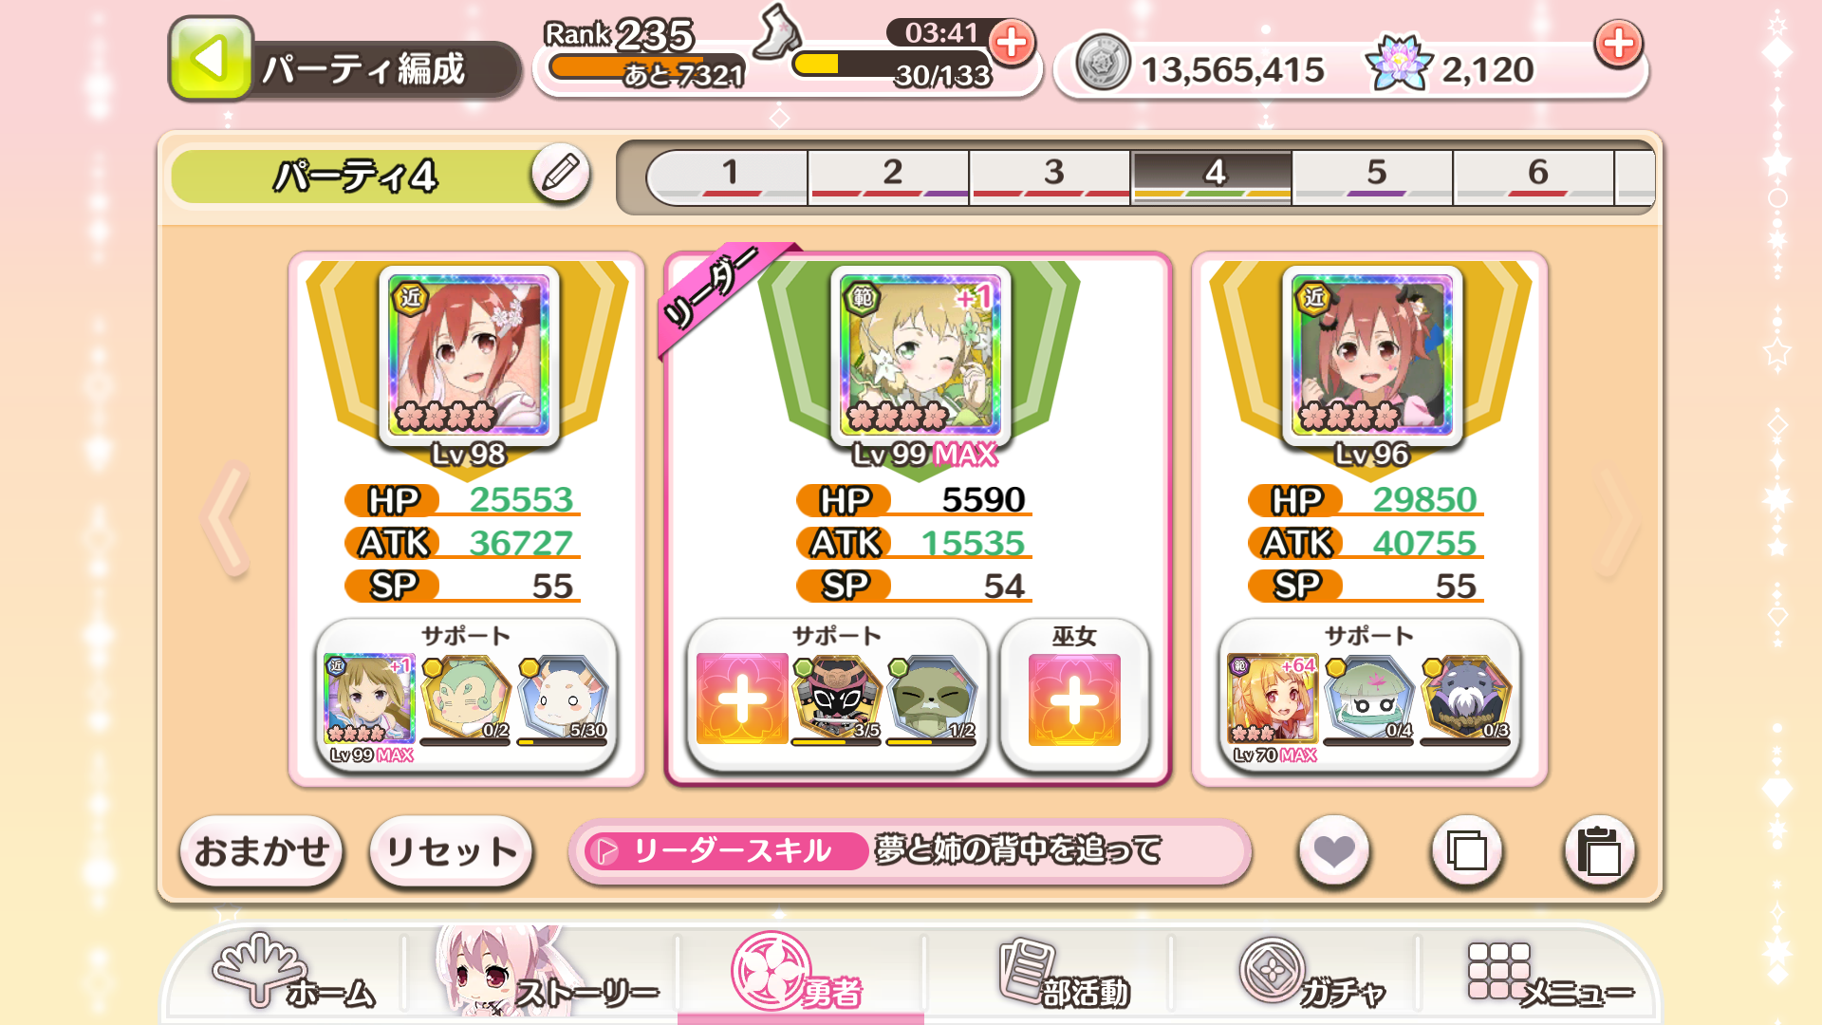Tap the green back arrow icon
The image size is (1822, 1025).
click(211, 59)
